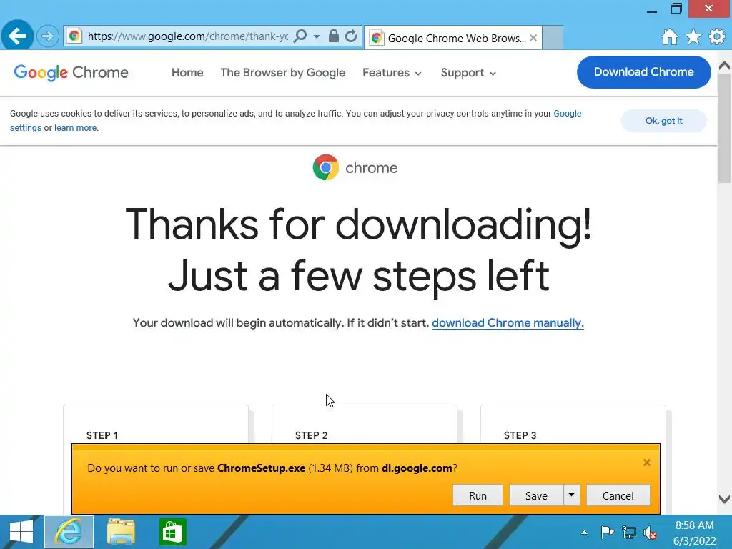Run ChromeSetup.exe from download bar
Screen dimensions: 732x549
point(478,495)
